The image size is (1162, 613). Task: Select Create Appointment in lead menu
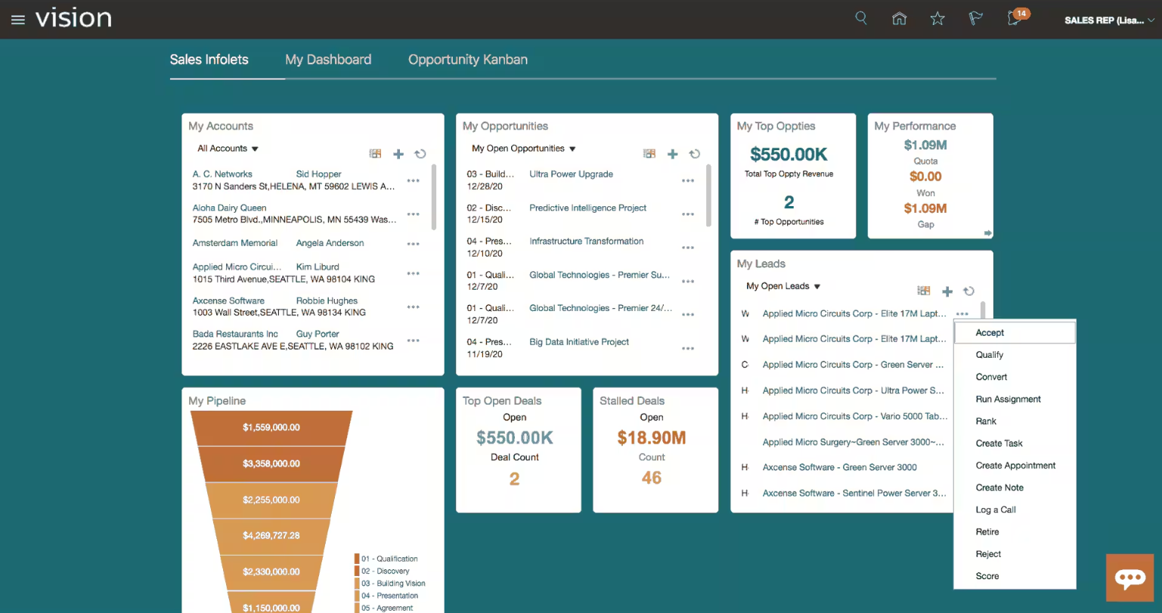(x=1015, y=466)
